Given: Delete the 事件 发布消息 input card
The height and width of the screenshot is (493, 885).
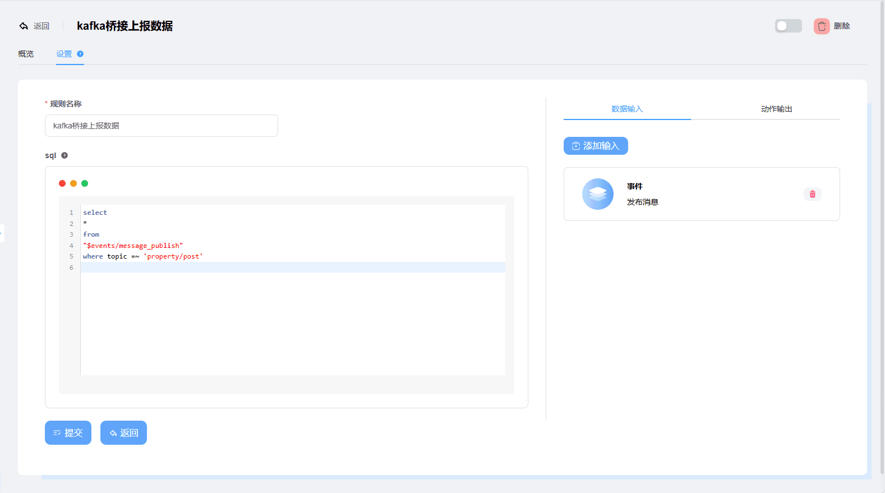Looking at the screenshot, I should point(813,194).
